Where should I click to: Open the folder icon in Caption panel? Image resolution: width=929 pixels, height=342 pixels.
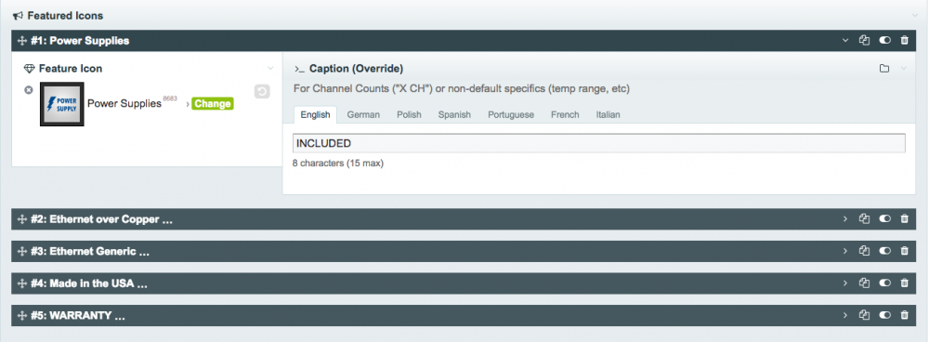(x=884, y=69)
